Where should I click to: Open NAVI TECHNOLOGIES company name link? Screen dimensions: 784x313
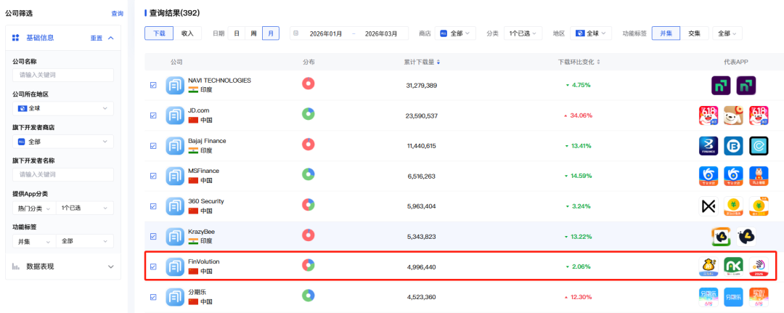[219, 81]
